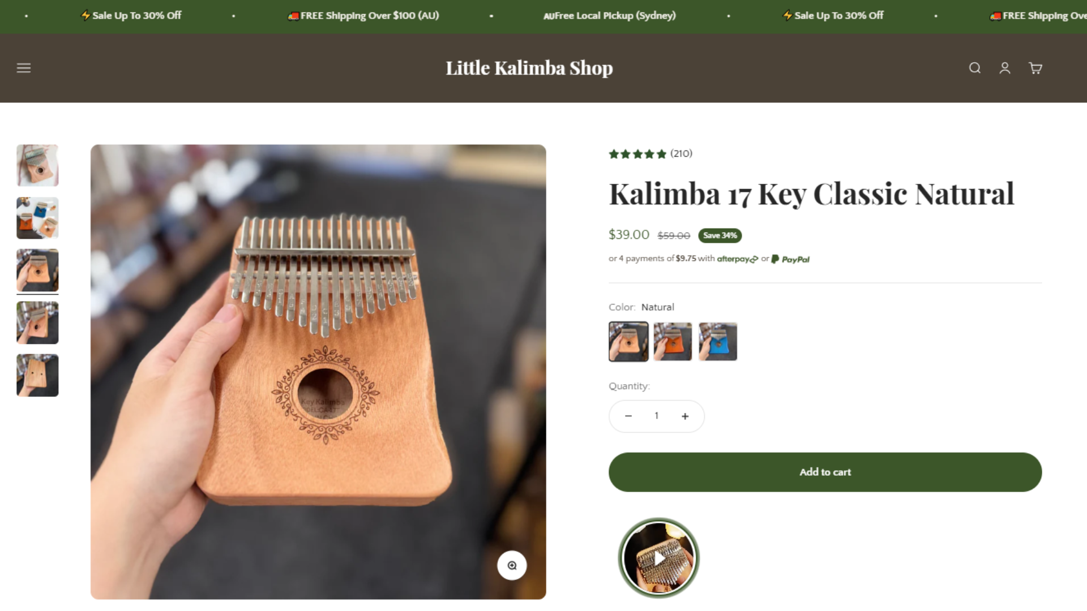Screen dimensions: 1087x611
Task: Open the shopping cart icon
Action: point(1035,68)
